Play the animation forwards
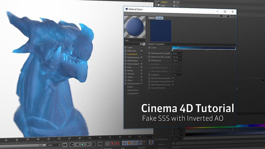Screen dimensions: 265x149 (x=83, y=144)
